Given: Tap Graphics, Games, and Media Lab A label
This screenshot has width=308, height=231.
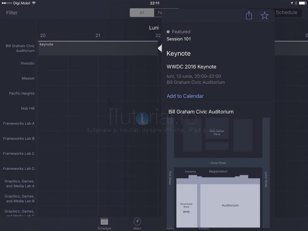Looking at the screenshot, I should click(x=19, y=184).
